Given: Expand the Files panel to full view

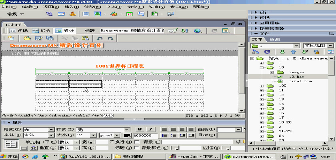Looking at the screenshot, I should click(x=330, y=52).
